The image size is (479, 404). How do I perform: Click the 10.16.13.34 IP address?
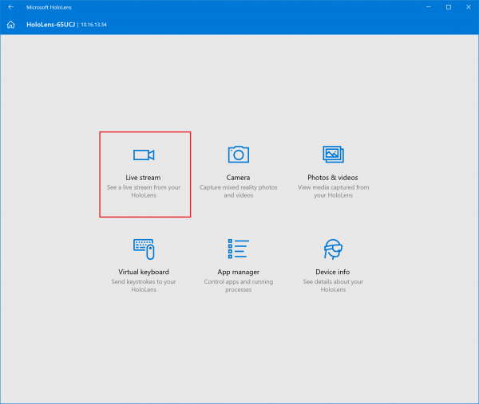point(93,25)
